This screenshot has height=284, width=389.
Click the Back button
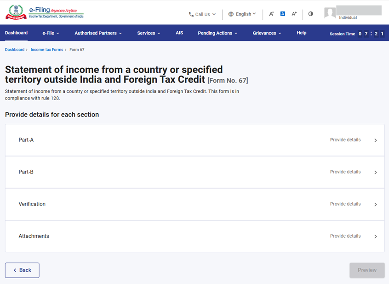tap(22, 270)
